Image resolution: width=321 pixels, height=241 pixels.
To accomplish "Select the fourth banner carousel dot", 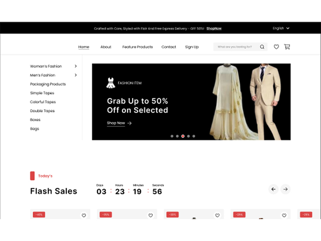I will [188, 136].
